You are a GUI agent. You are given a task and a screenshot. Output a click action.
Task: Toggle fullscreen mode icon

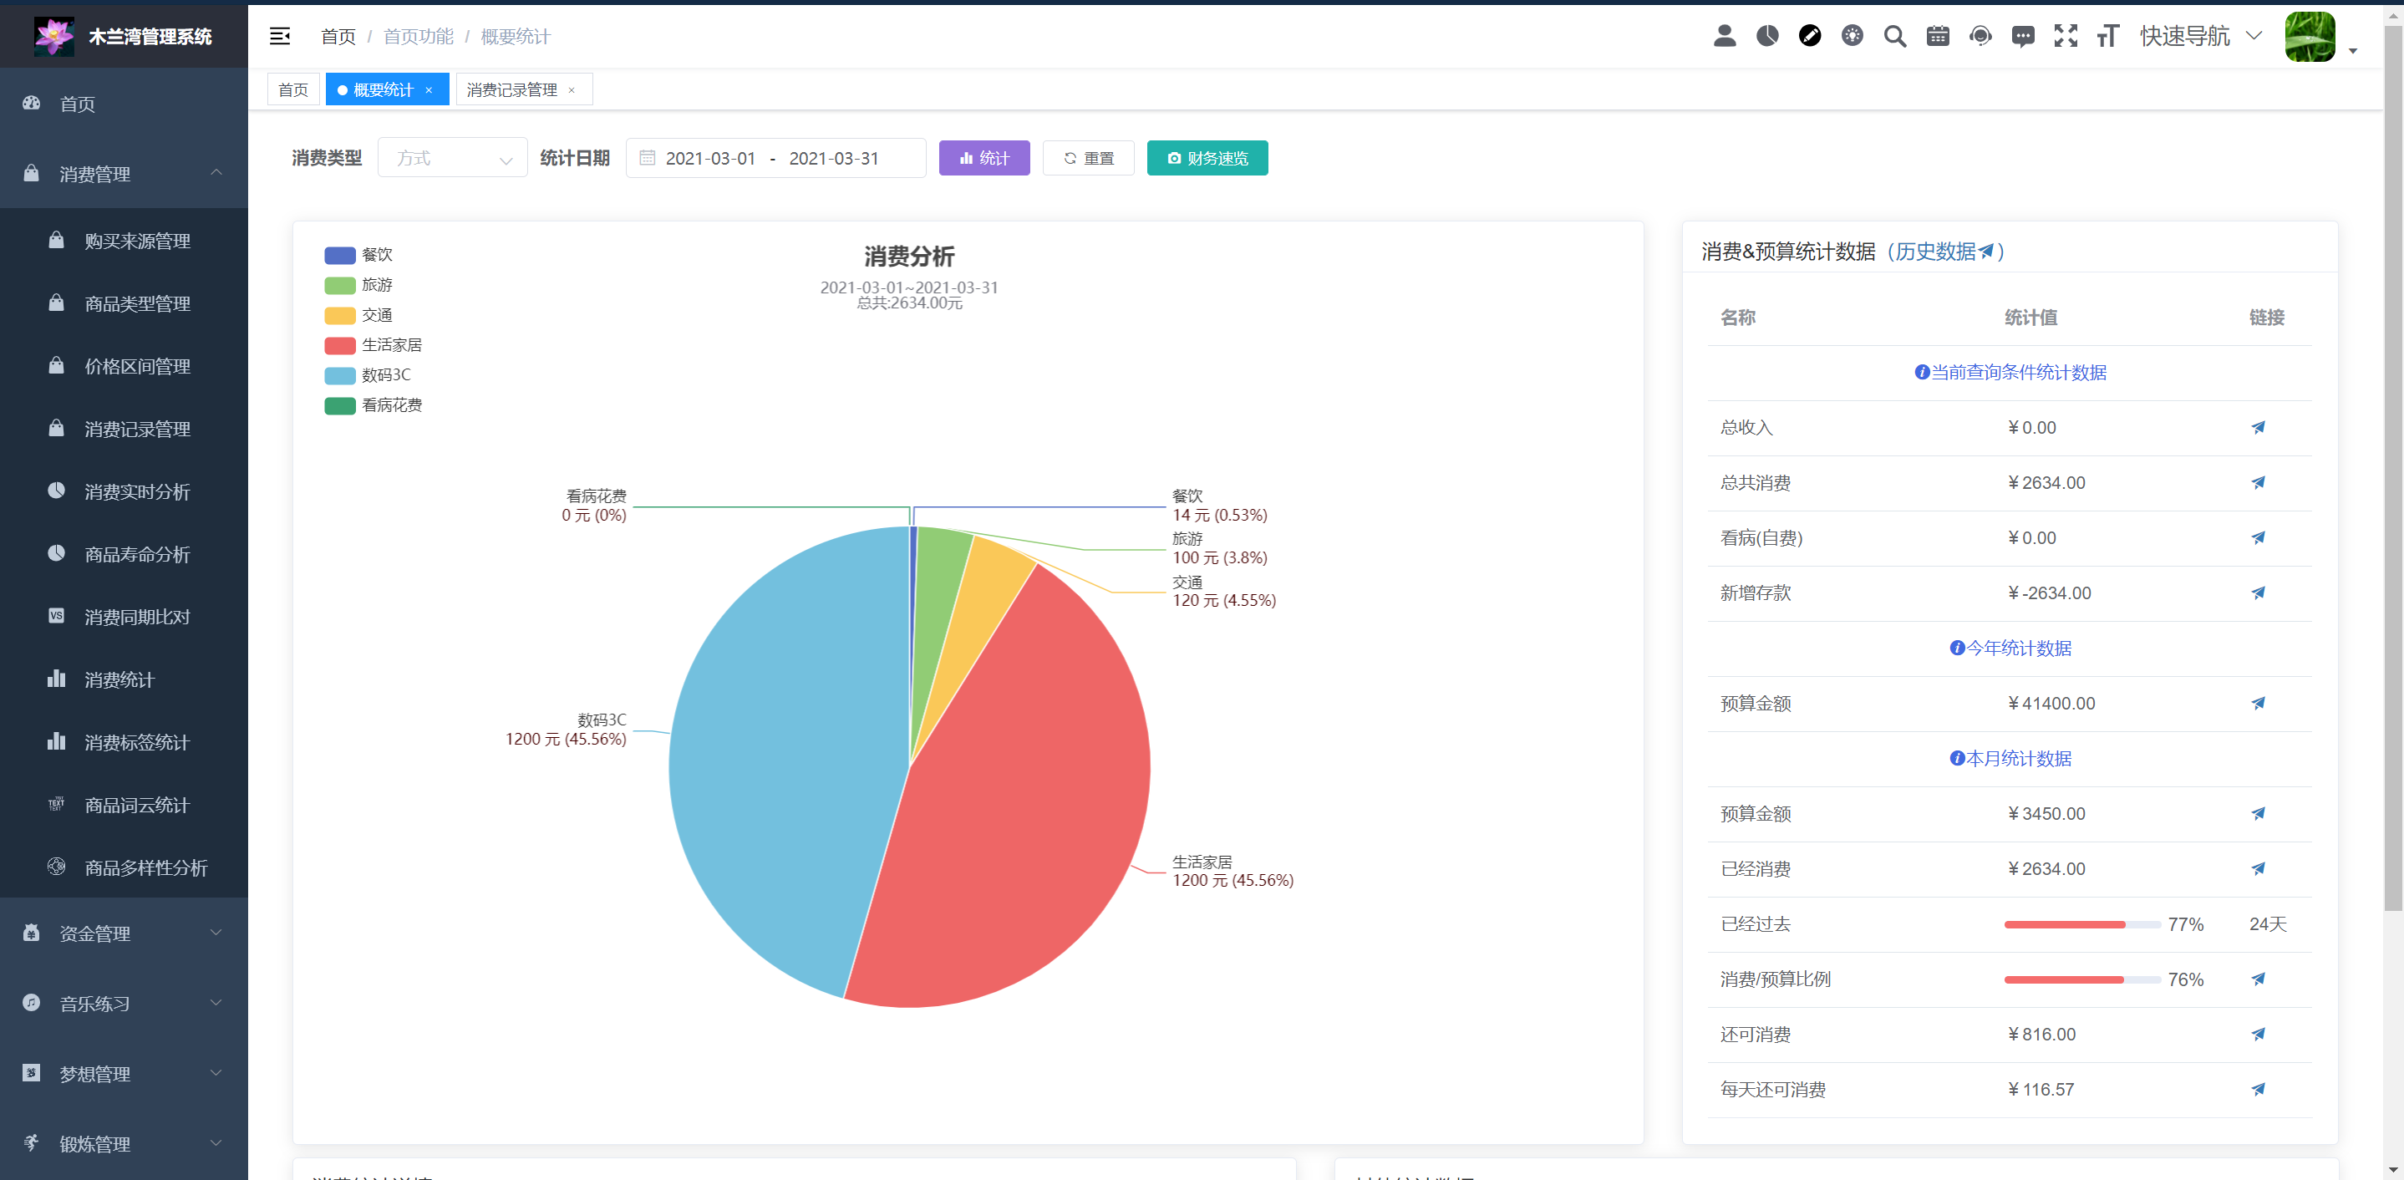click(2066, 35)
